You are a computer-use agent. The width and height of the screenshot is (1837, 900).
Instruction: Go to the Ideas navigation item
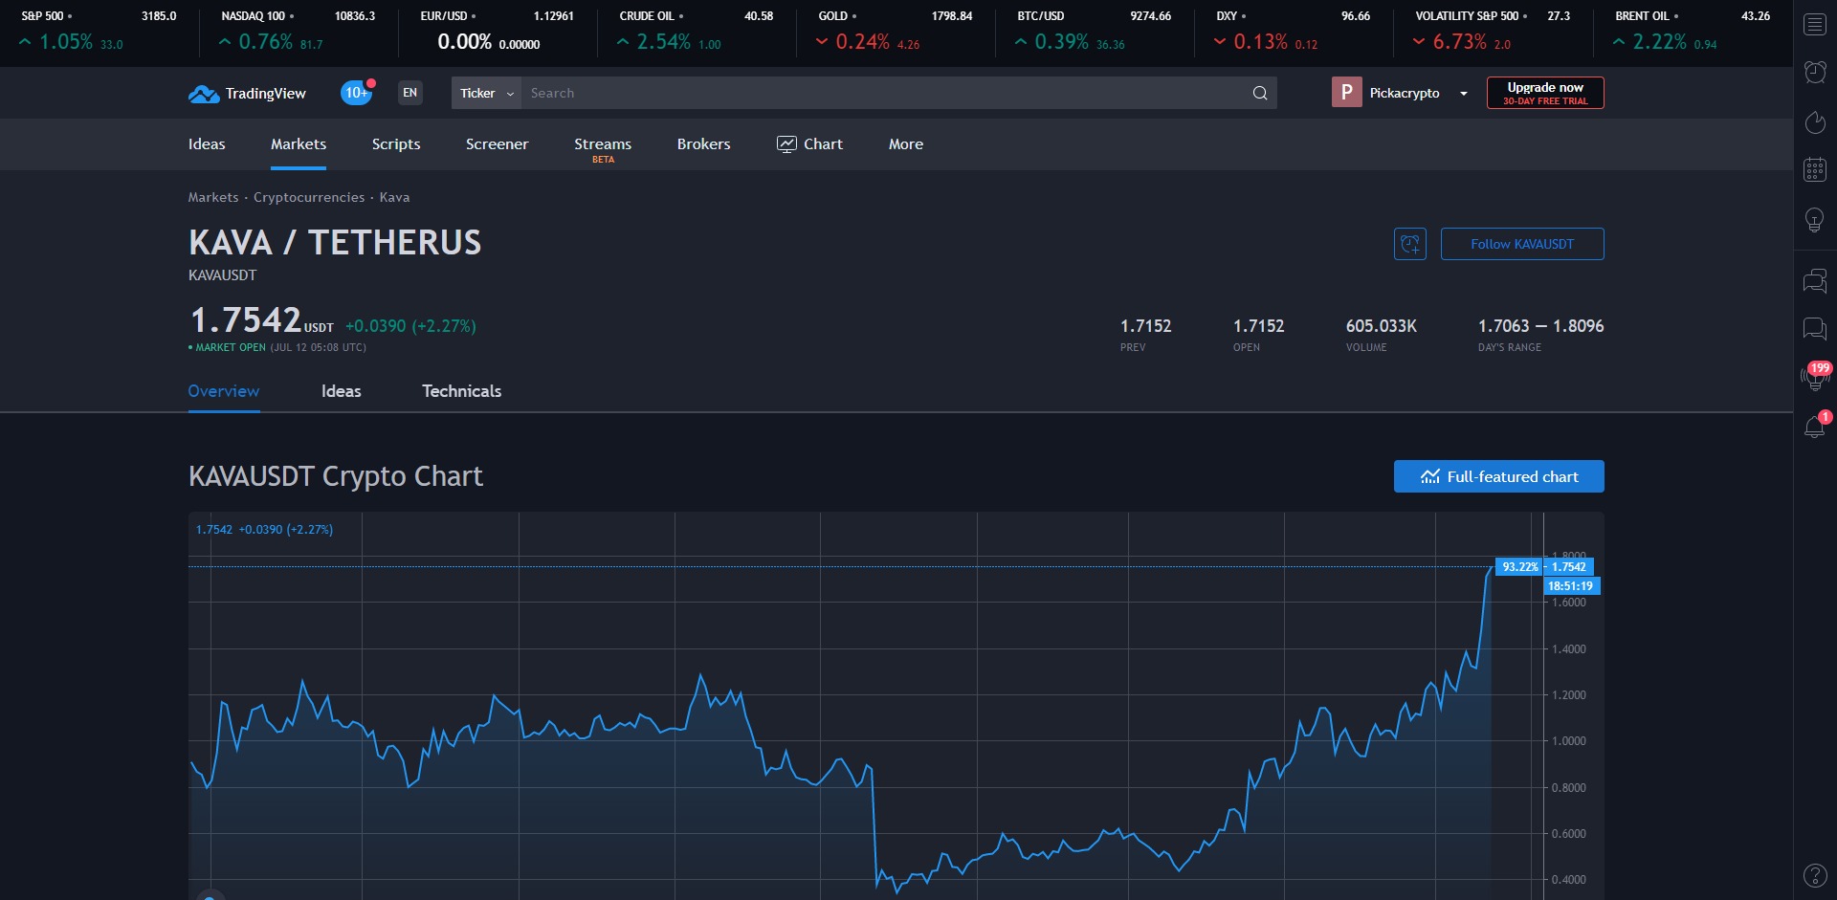(207, 144)
